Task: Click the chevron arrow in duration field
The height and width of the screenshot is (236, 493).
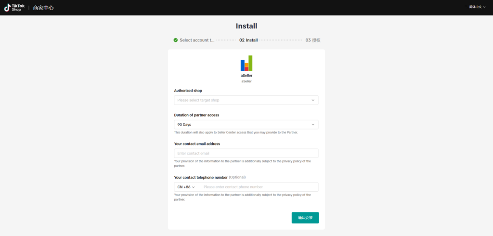Action: click(313, 125)
